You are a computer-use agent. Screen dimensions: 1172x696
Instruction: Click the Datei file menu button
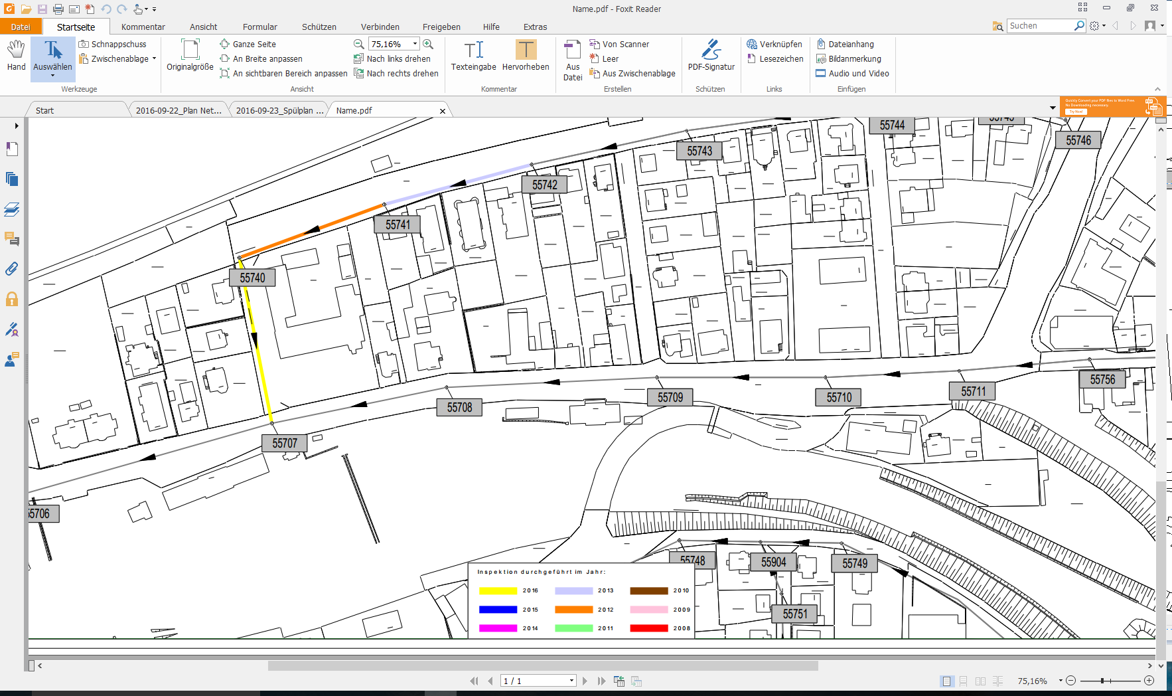pyautogui.click(x=21, y=27)
